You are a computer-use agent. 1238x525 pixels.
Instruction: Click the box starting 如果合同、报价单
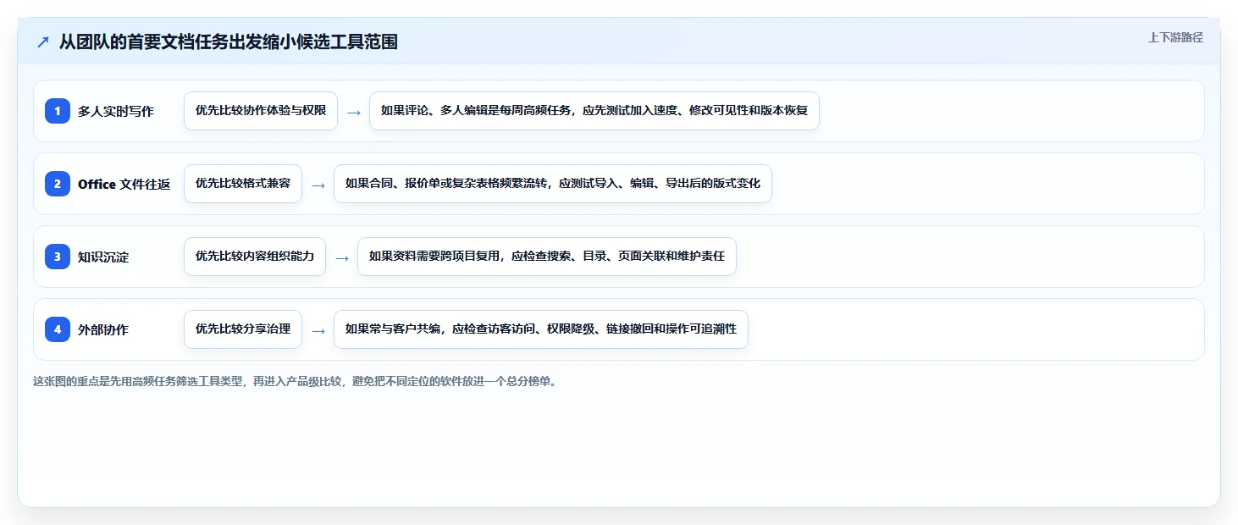pyautogui.click(x=553, y=184)
